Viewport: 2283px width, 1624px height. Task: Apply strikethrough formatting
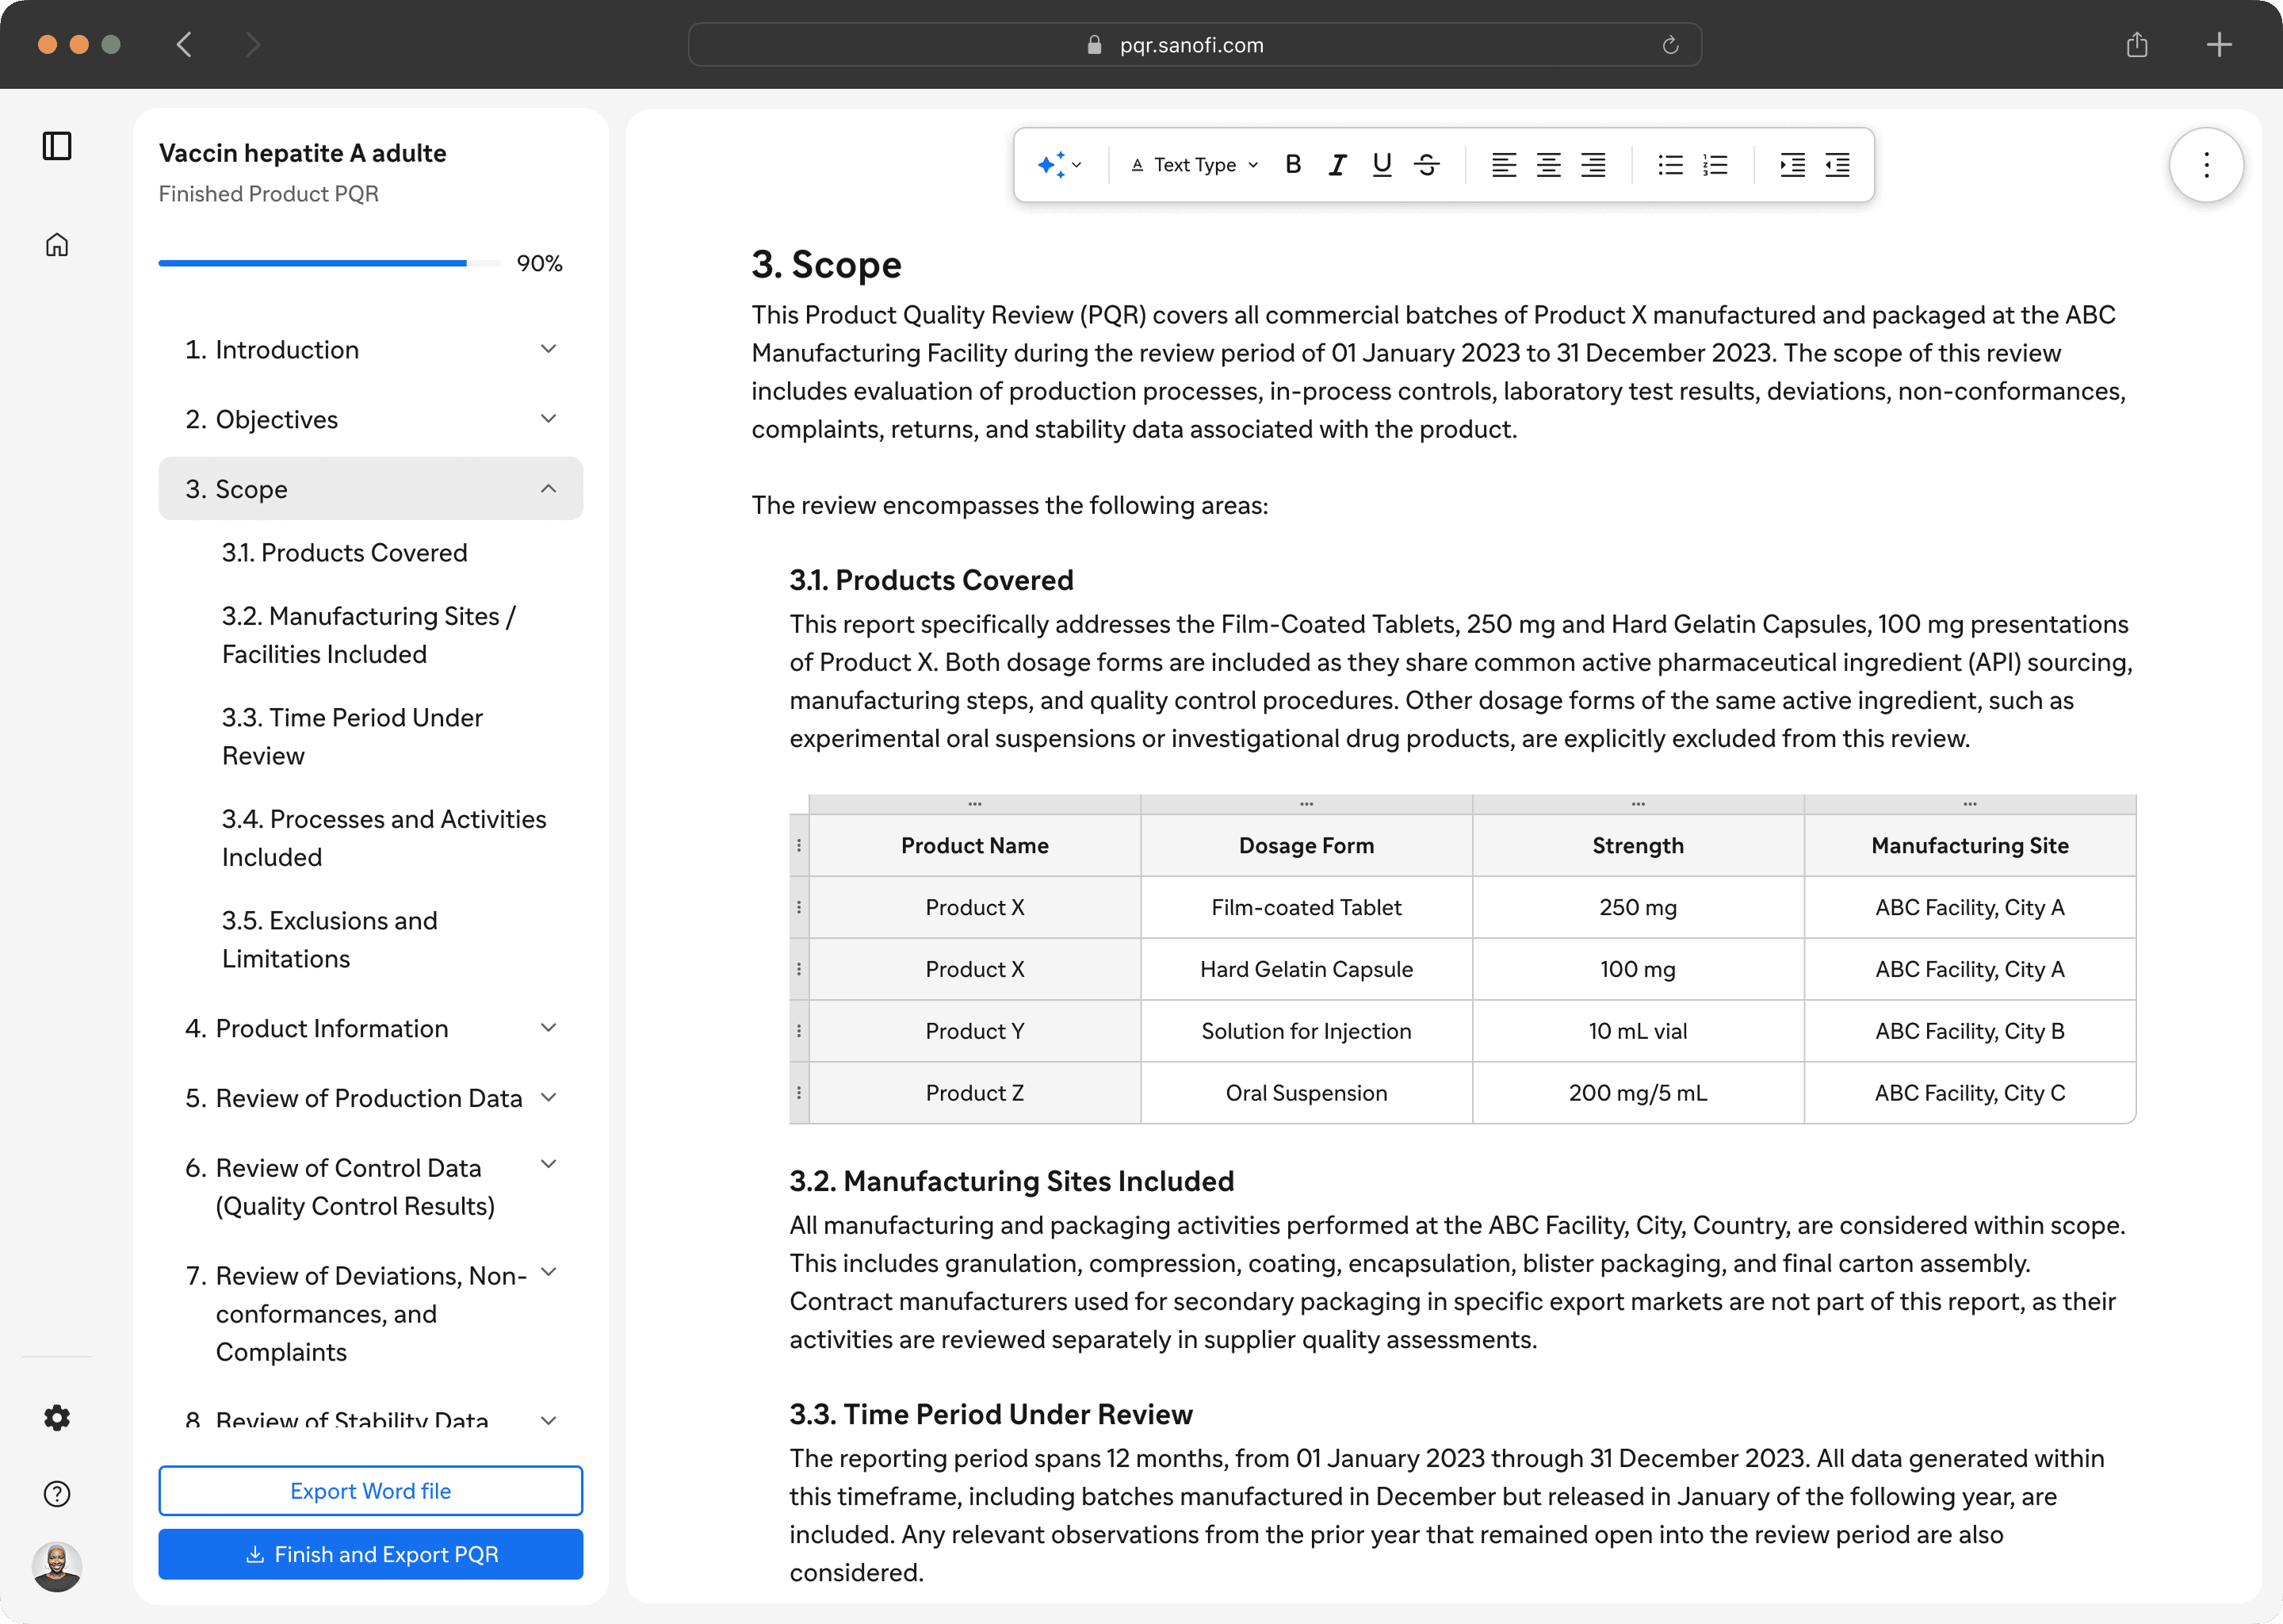pyautogui.click(x=1426, y=165)
